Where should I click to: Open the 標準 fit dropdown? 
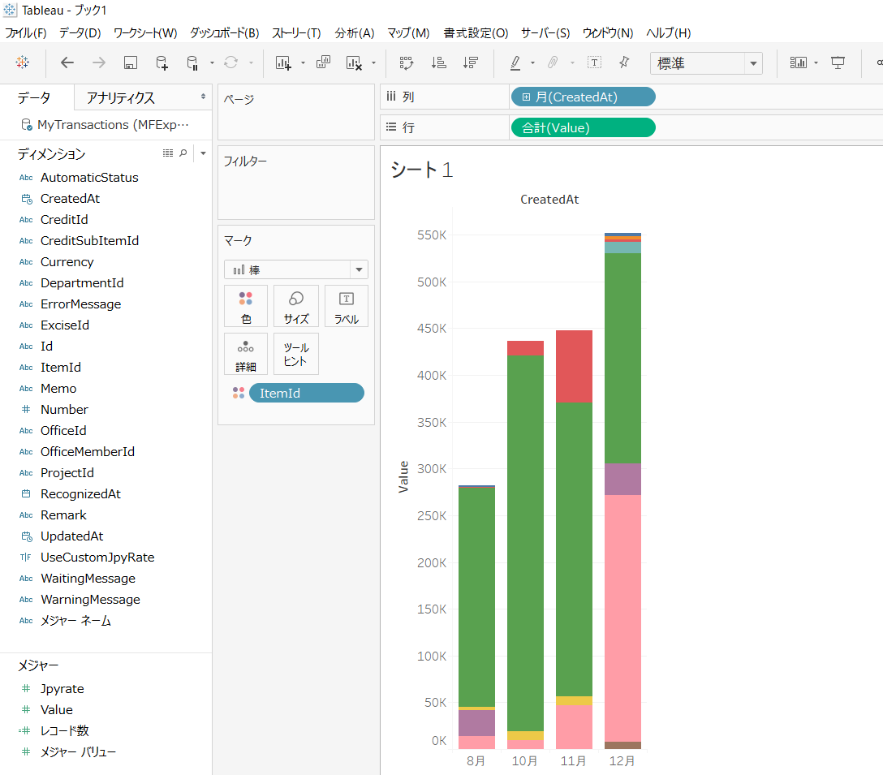tap(706, 63)
